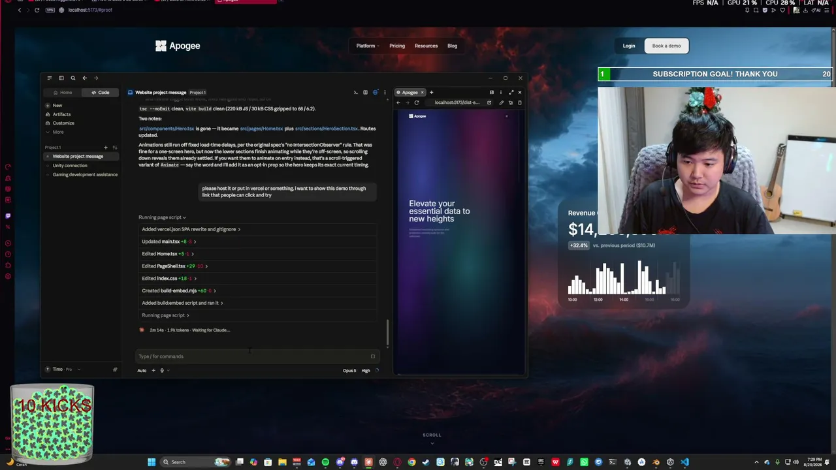Click the Book a demo button
The height and width of the screenshot is (470, 836).
(x=666, y=46)
